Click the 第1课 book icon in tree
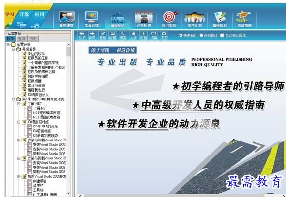This screenshot has width=286, height=197. pyautogui.click(x=18, y=99)
